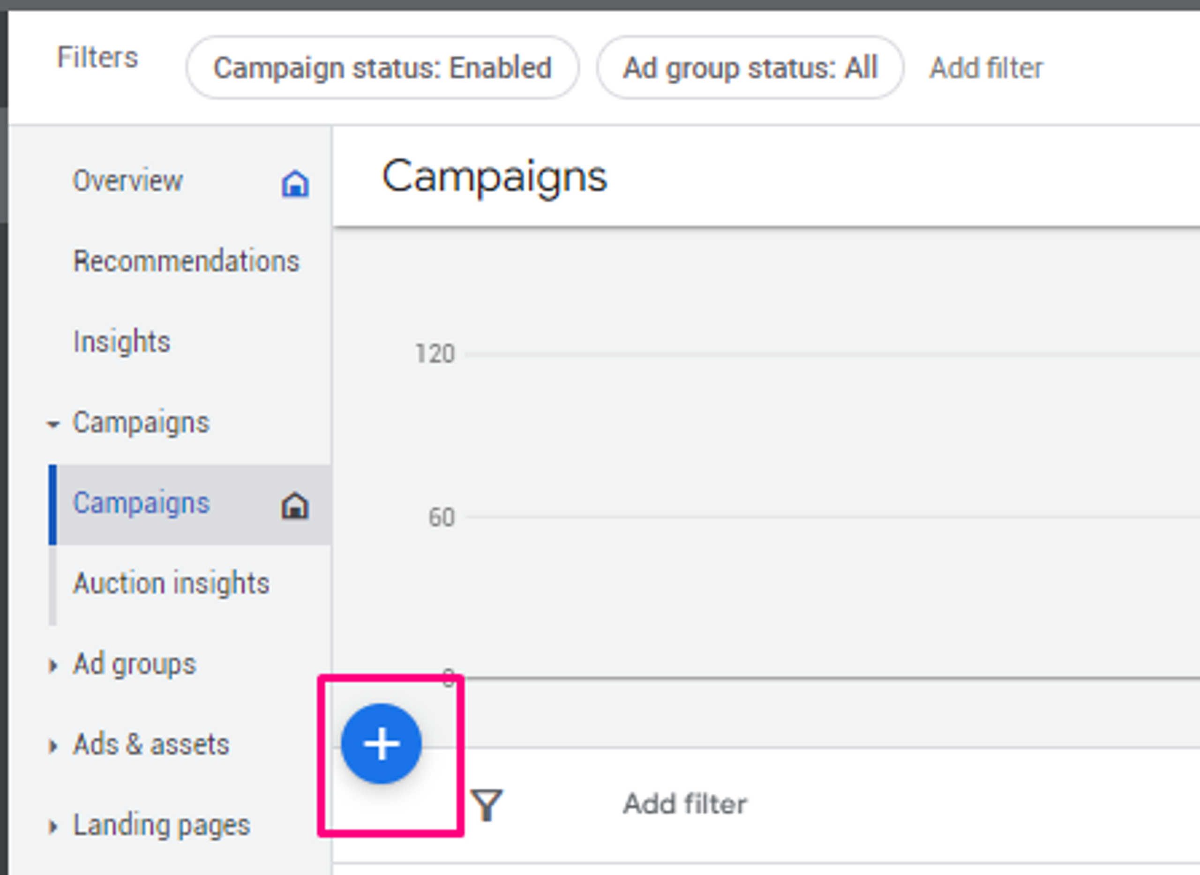Screen dimensions: 1200x875
Task: Open the Campaign status: Enabled filter chip
Action: [382, 68]
